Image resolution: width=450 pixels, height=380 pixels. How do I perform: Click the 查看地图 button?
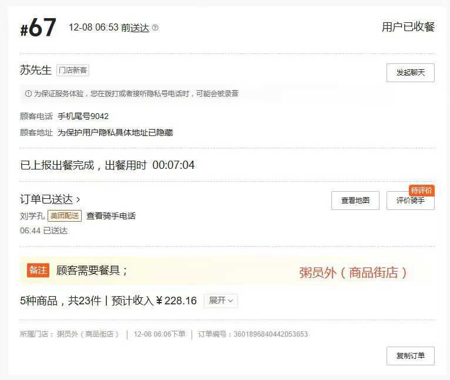[355, 201]
